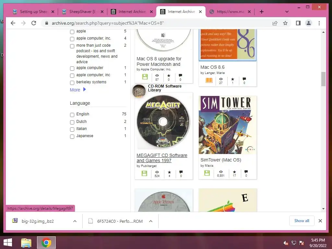Check the 'berkeley systems' checkbox
Viewport: 332px width, 249px height.
[x=72, y=83]
